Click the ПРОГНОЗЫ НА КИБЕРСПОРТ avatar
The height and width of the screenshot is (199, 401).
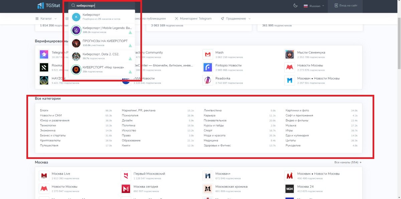pyautogui.click(x=76, y=43)
